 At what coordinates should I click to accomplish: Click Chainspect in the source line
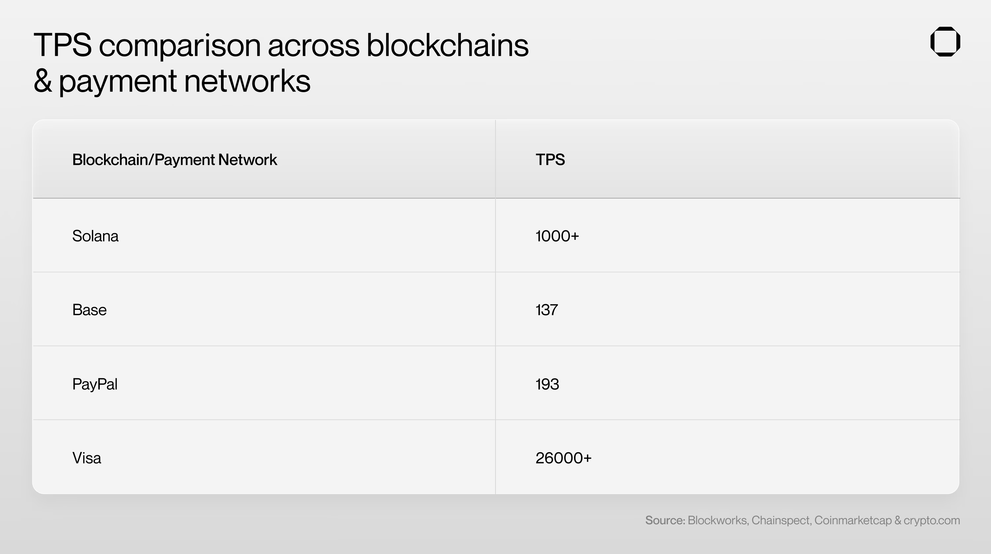pyautogui.click(x=781, y=520)
